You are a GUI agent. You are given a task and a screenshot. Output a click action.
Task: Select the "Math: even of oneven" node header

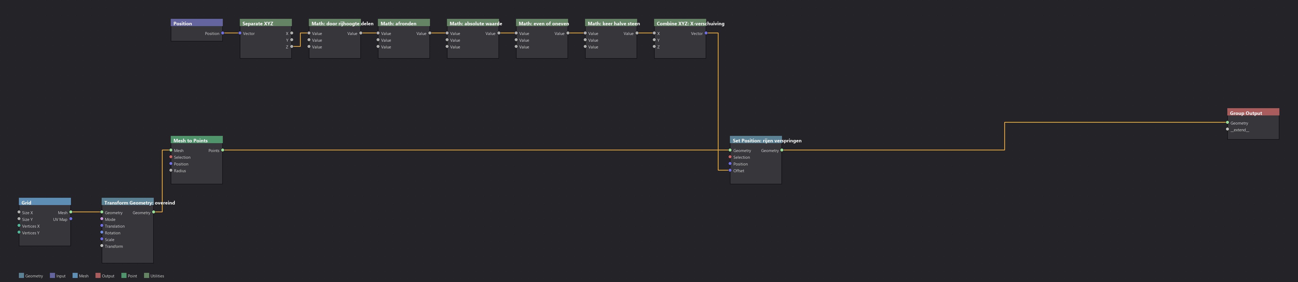pyautogui.click(x=542, y=23)
